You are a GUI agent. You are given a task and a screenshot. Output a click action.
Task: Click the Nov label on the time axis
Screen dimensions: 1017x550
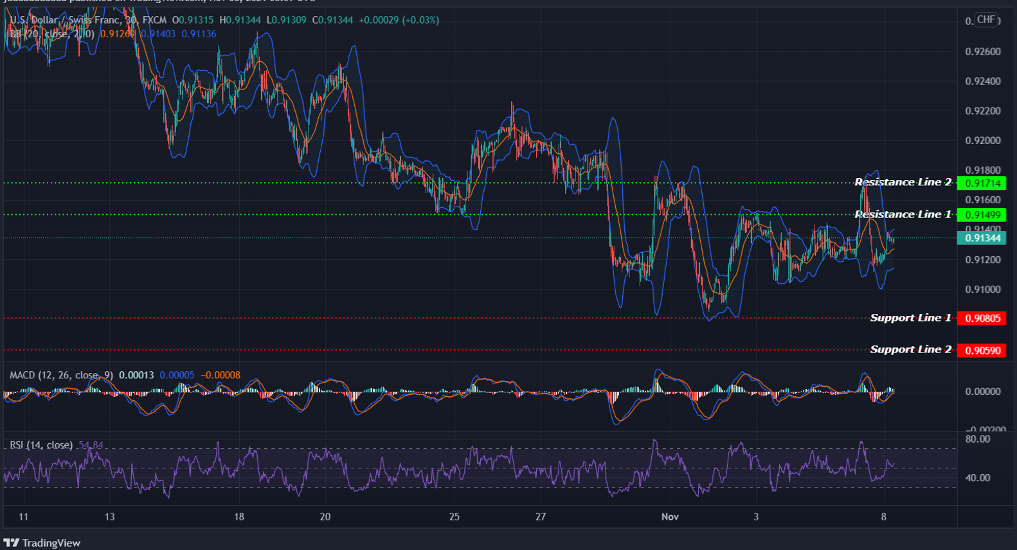tap(670, 517)
